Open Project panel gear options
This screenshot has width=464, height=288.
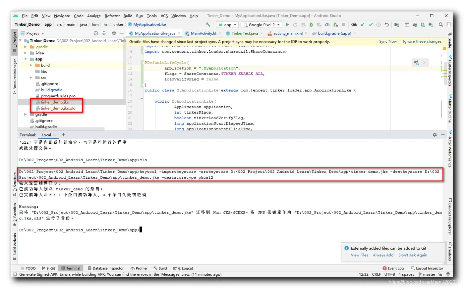point(114,33)
